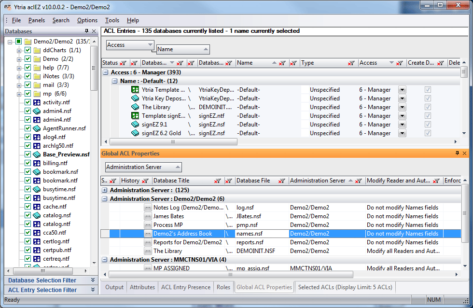The height and width of the screenshot is (308, 473).
Task: Open the Options menu
Action: (x=87, y=20)
